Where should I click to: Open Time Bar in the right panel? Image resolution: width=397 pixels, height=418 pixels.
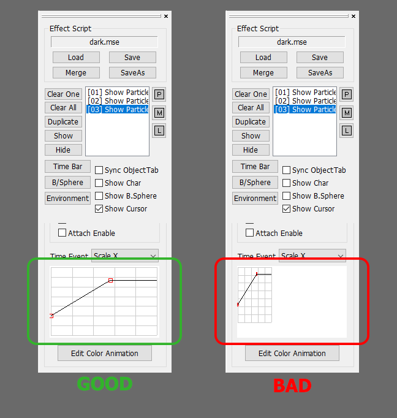pyautogui.click(x=255, y=167)
